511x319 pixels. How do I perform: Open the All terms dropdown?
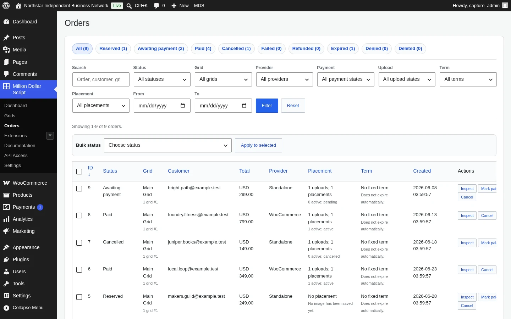pos(468,79)
